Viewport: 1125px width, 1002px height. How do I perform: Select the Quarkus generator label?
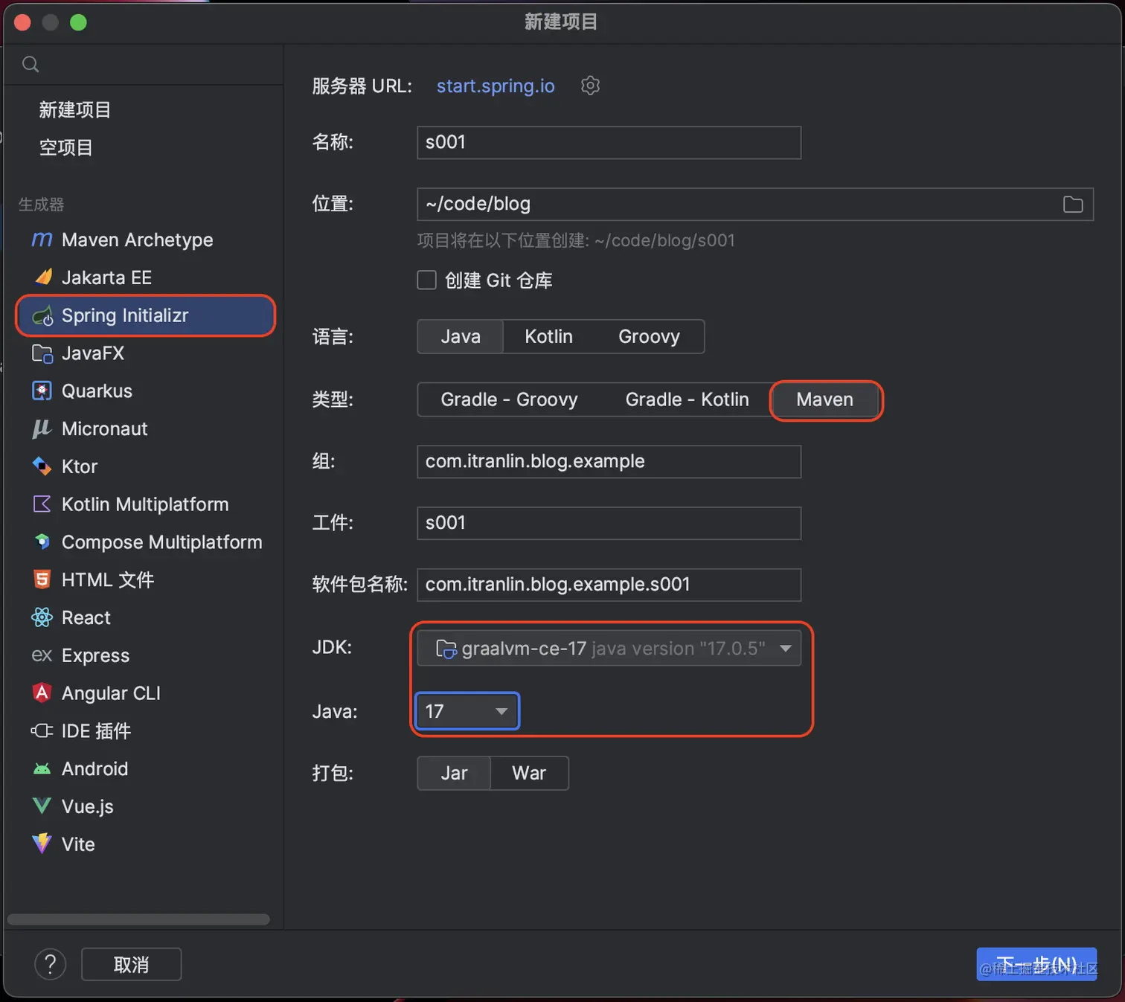click(x=97, y=391)
